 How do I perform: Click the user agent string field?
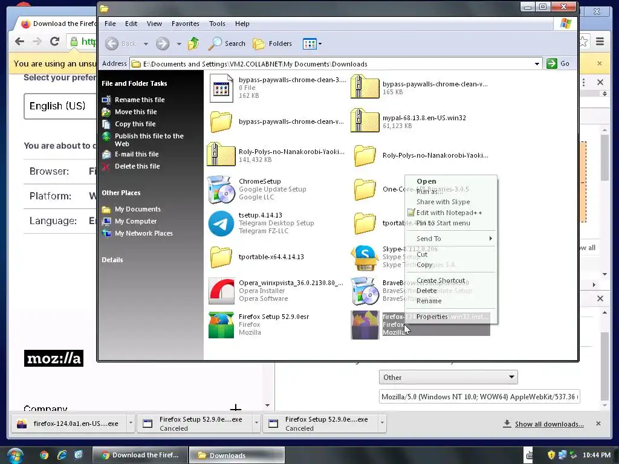pyautogui.click(x=479, y=396)
